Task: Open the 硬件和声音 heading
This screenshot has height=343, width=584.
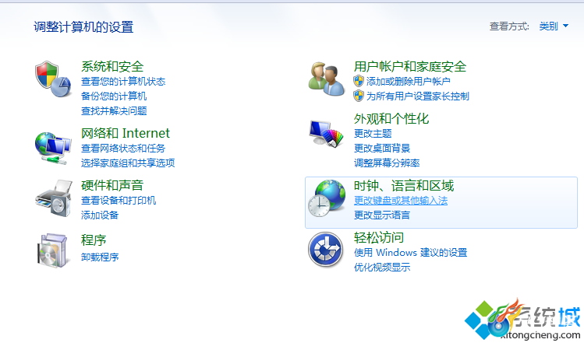Action: pos(112,185)
